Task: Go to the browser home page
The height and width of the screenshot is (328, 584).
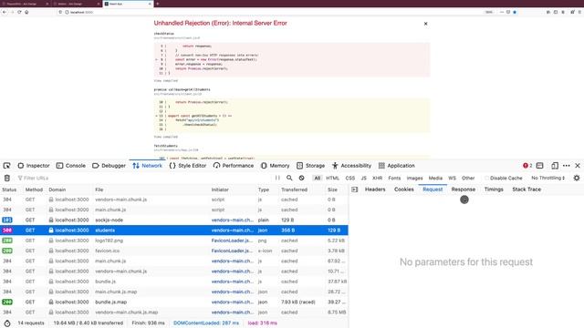Action: pyautogui.click(x=26, y=12)
